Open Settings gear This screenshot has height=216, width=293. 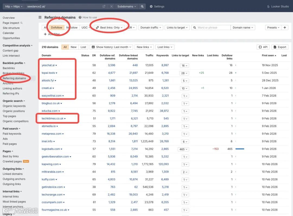[151, 6]
